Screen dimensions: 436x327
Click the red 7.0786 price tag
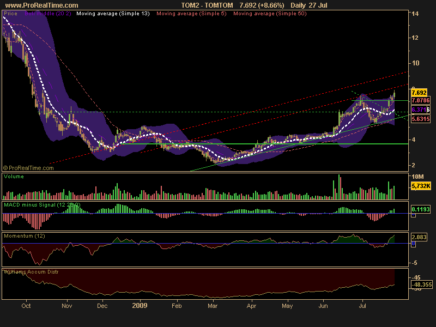pyautogui.click(x=420, y=100)
